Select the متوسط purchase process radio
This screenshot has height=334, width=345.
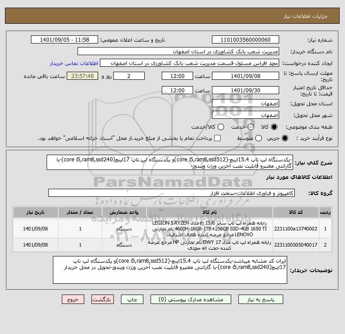tap(259, 138)
